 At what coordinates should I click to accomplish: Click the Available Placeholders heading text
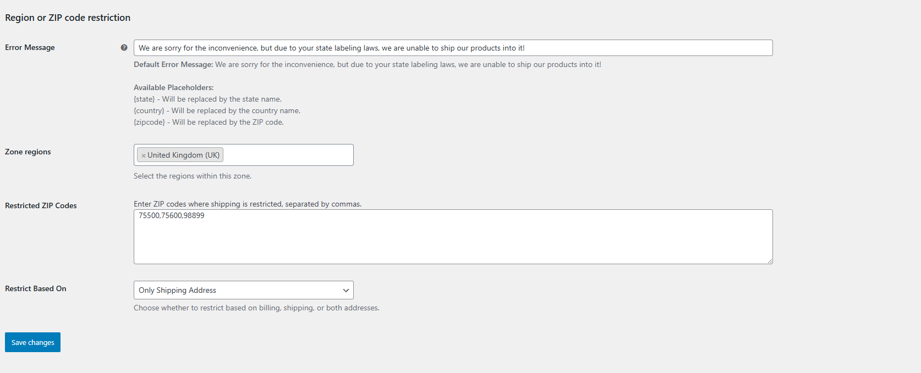point(173,88)
